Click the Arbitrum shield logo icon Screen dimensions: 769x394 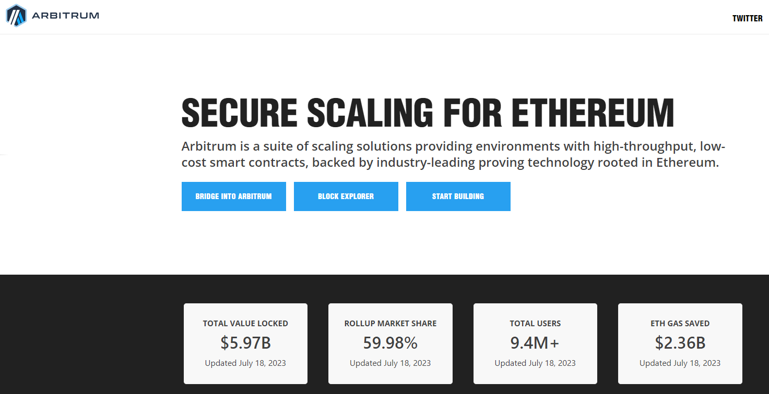click(16, 16)
